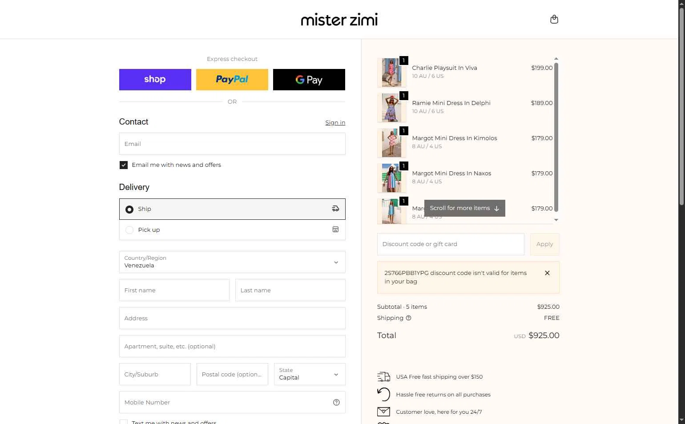This screenshot has height=424, width=685.
Task: Open the mobile number help icon
Action: (x=336, y=402)
